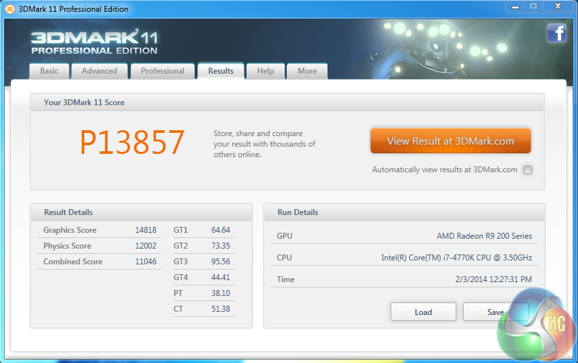Click the GT1 value 64.64
Viewport: 578px width, 363px height.
pyautogui.click(x=220, y=230)
